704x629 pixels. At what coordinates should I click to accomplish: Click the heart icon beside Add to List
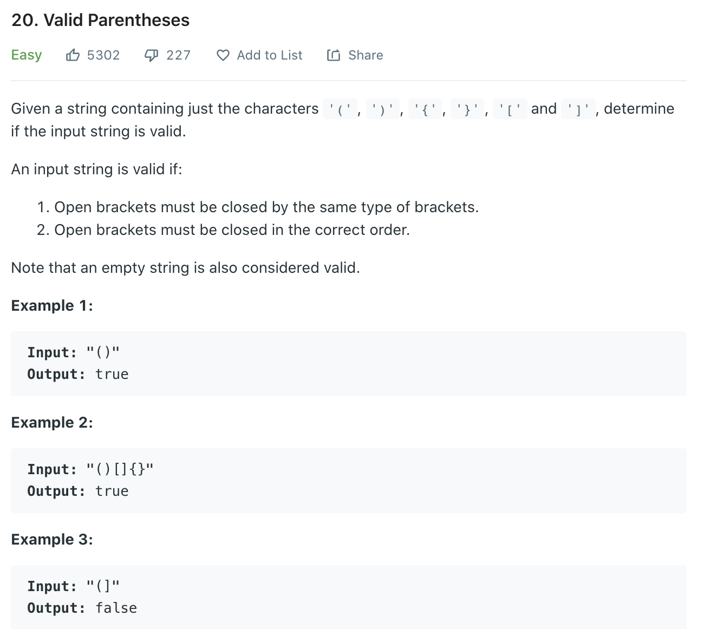(x=223, y=55)
